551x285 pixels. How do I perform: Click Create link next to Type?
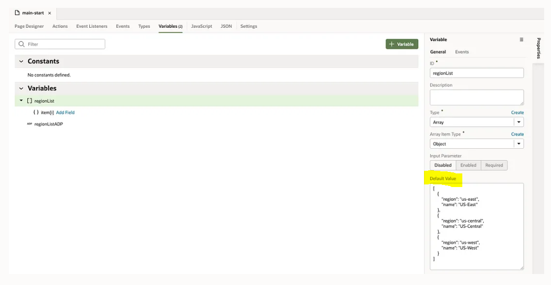(x=517, y=113)
